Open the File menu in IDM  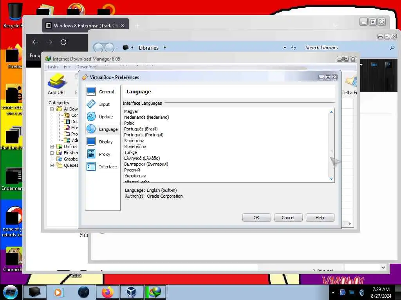coord(67,67)
